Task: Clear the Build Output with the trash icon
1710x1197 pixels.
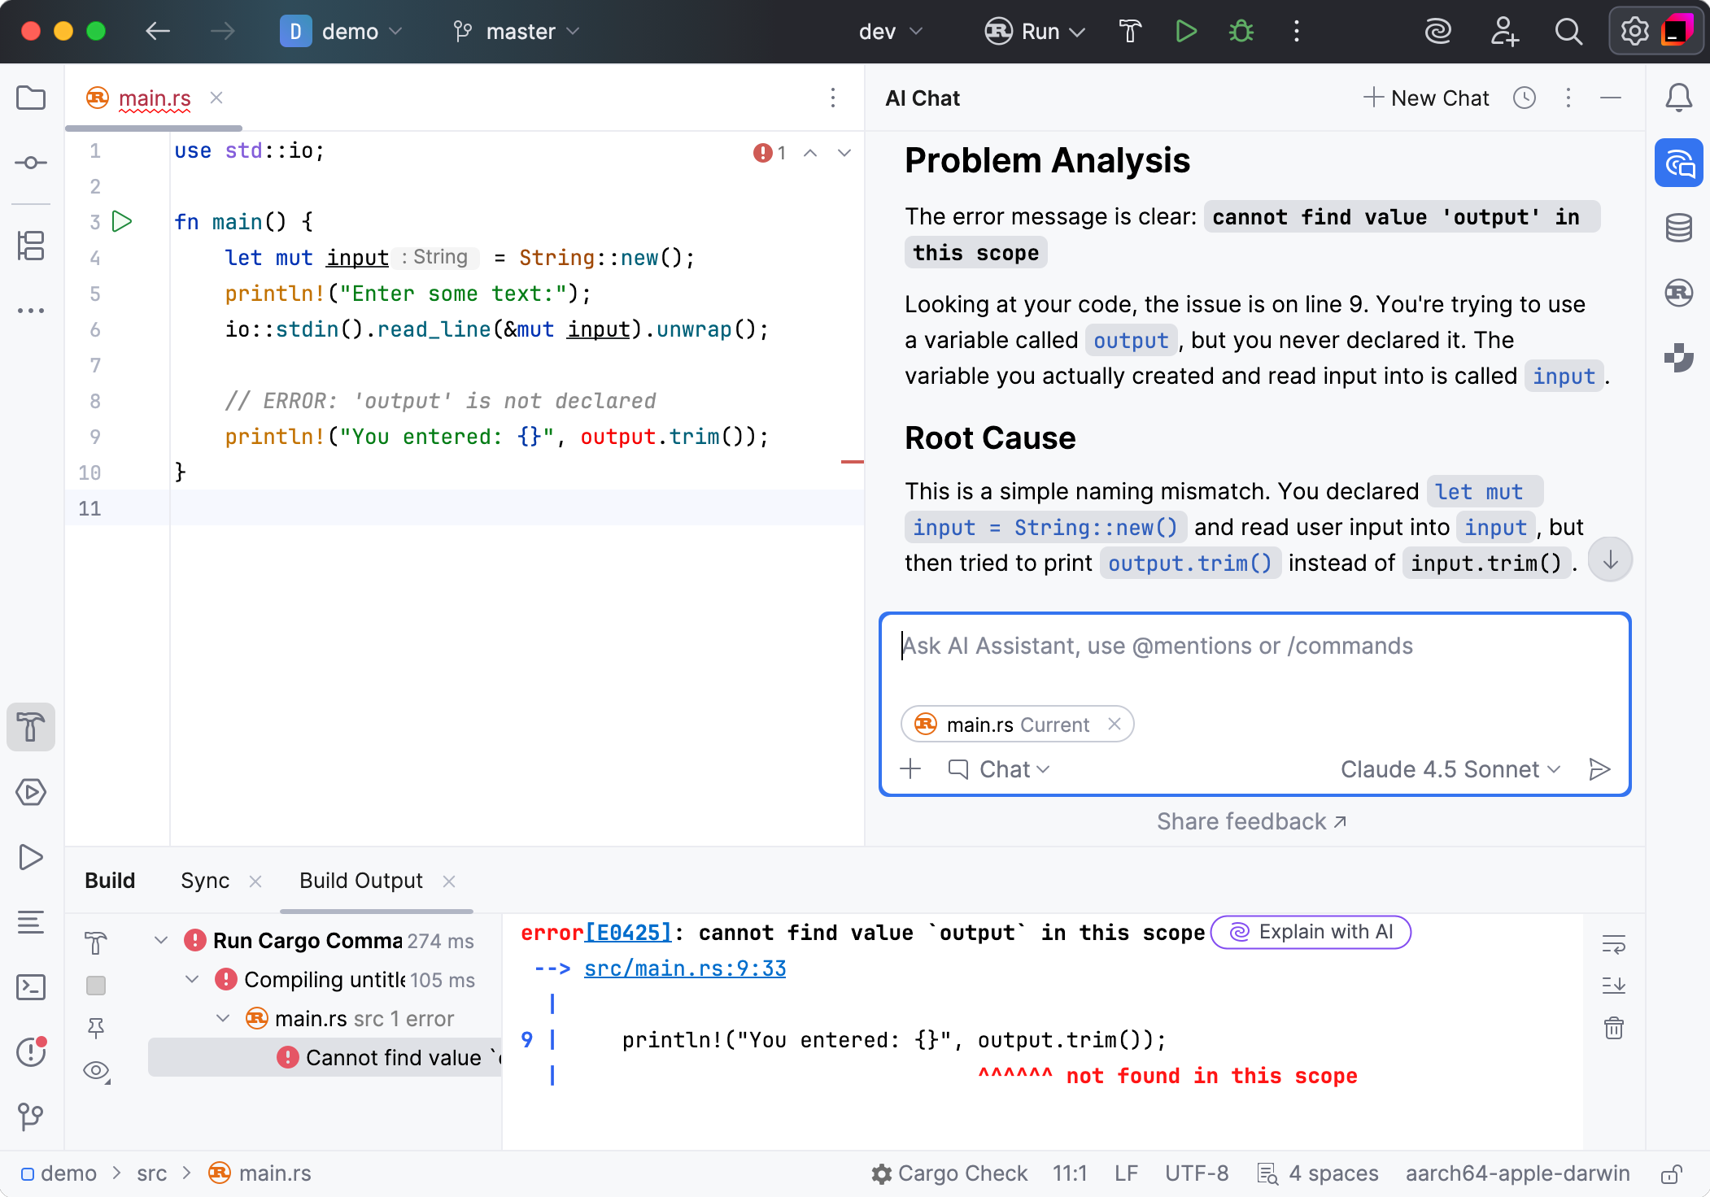Action: pyautogui.click(x=1614, y=1029)
